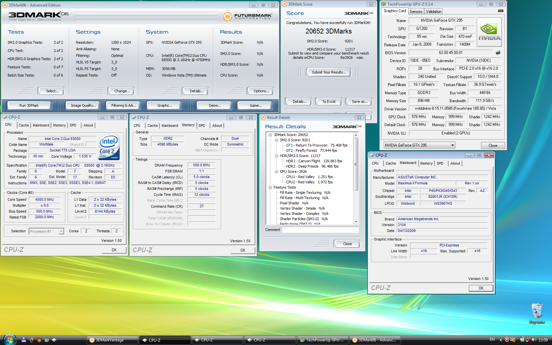Select HDR2 - Deep Freeze row

click(x=312, y=166)
